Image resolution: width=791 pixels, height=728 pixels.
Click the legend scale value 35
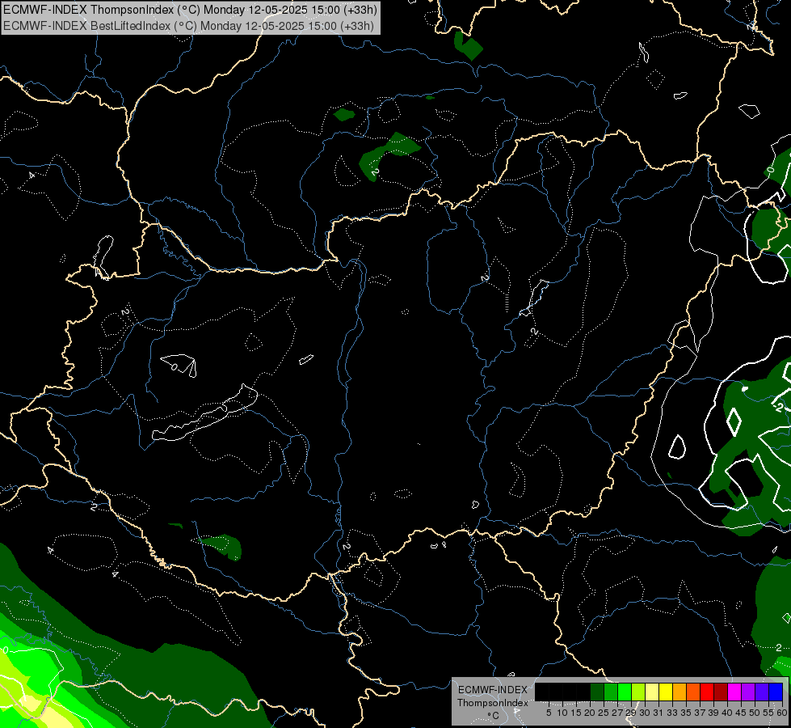pos(686,713)
